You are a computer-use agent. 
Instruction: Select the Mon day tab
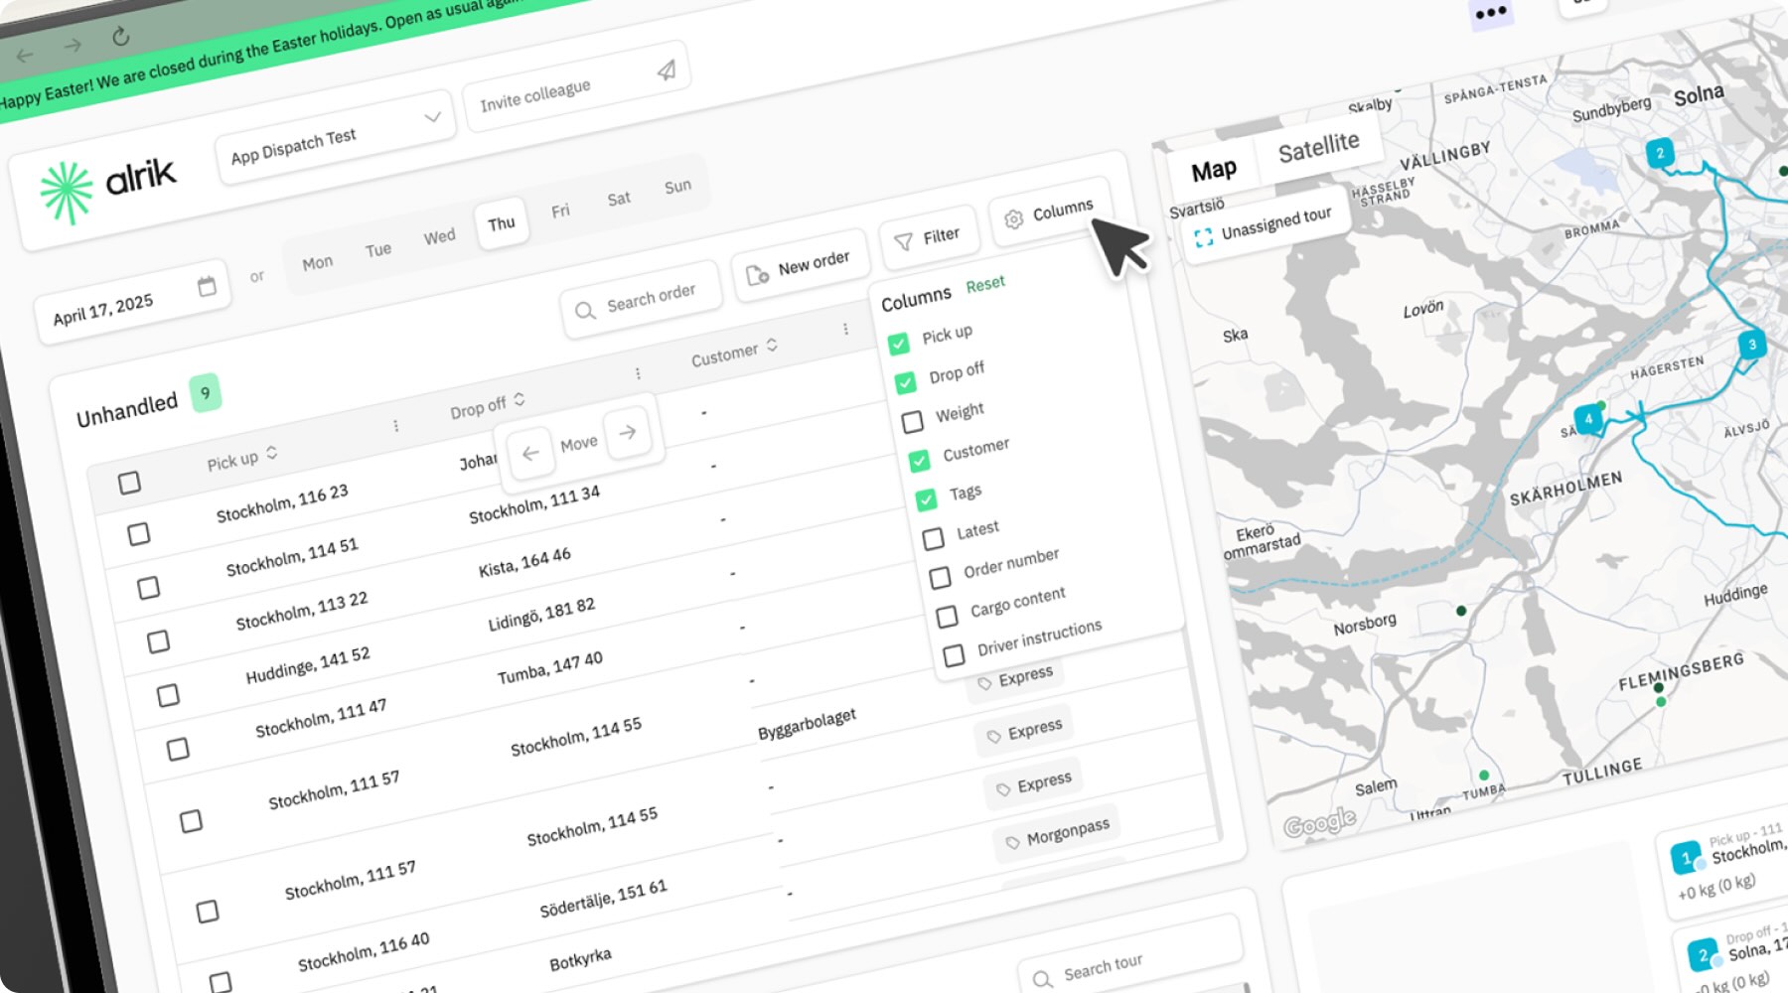pos(317,263)
